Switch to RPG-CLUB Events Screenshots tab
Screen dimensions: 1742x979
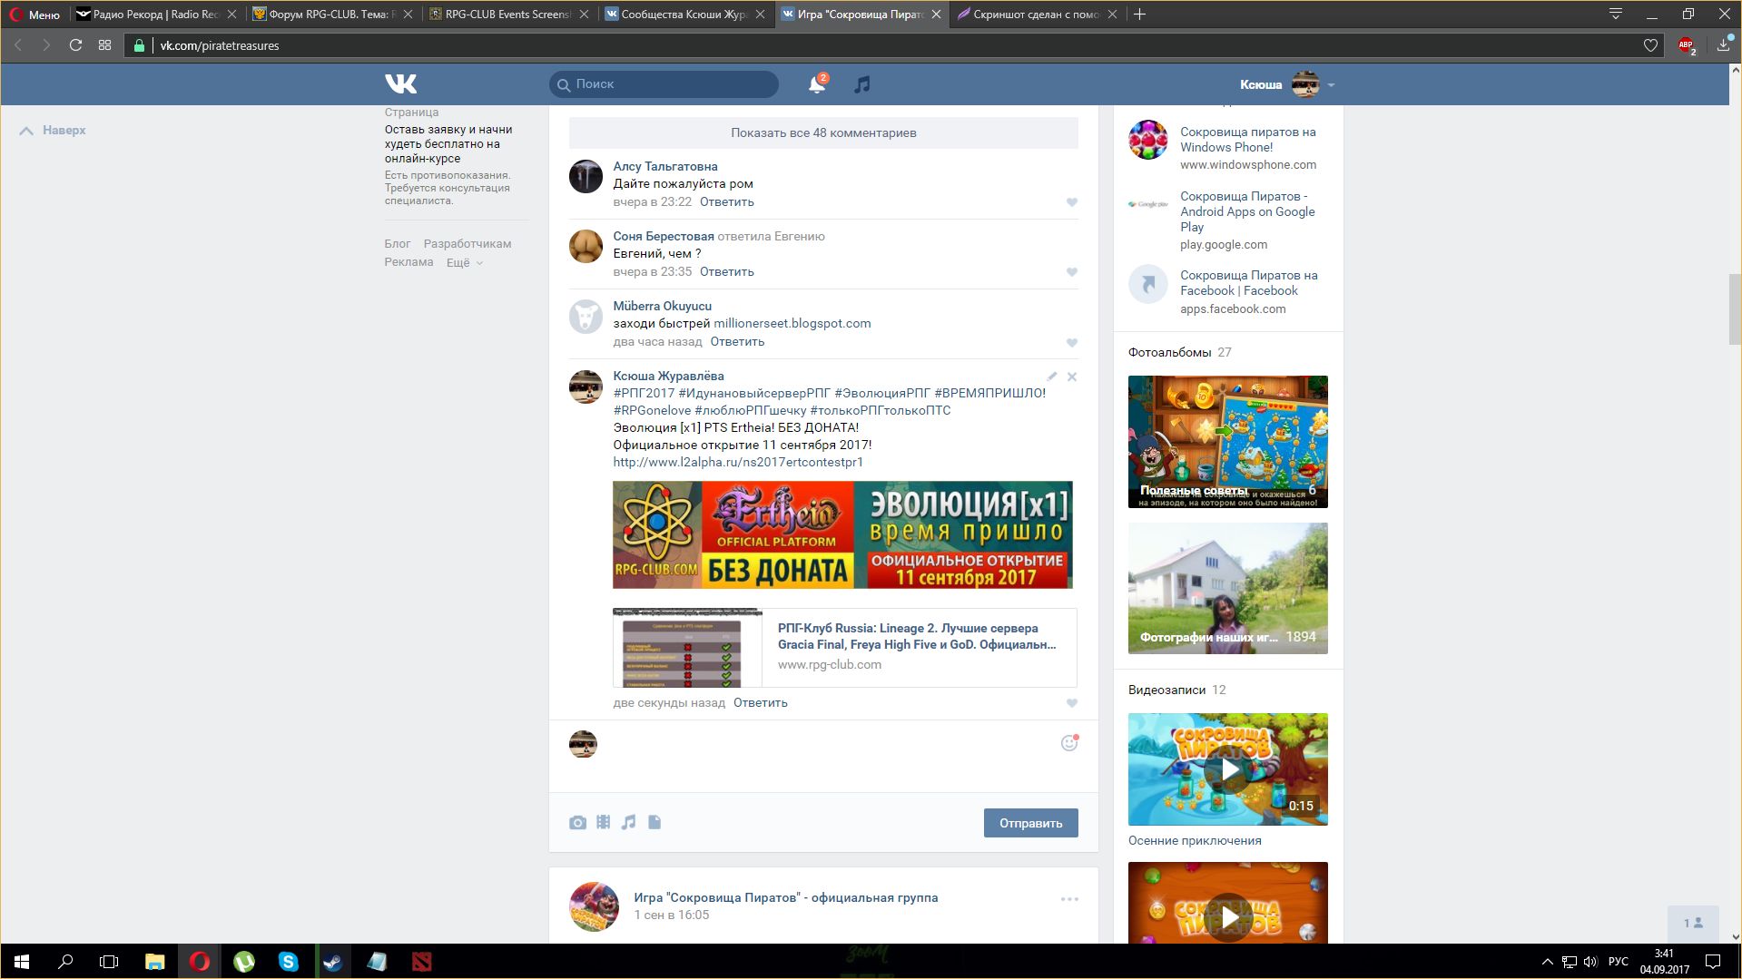pyautogui.click(x=507, y=14)
